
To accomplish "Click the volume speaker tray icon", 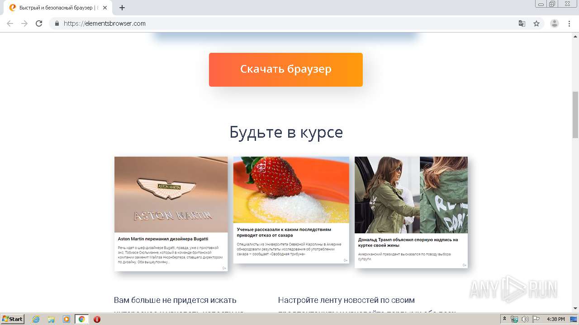I will [525, 319].
